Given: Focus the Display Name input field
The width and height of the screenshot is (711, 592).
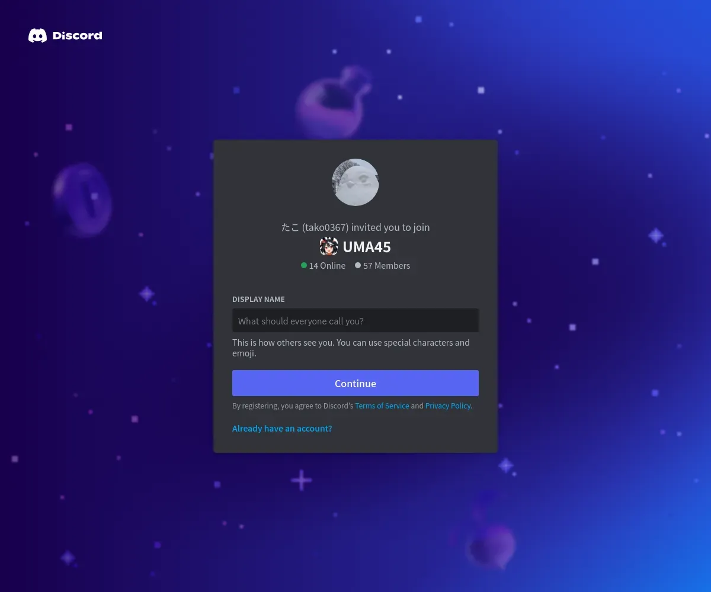Looking at the screenshot, I should 355,320.
